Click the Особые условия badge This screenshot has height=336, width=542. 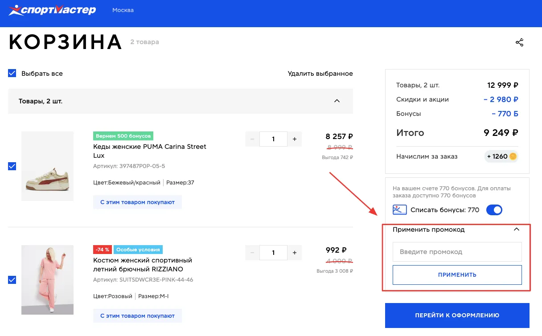coord(138,250)
